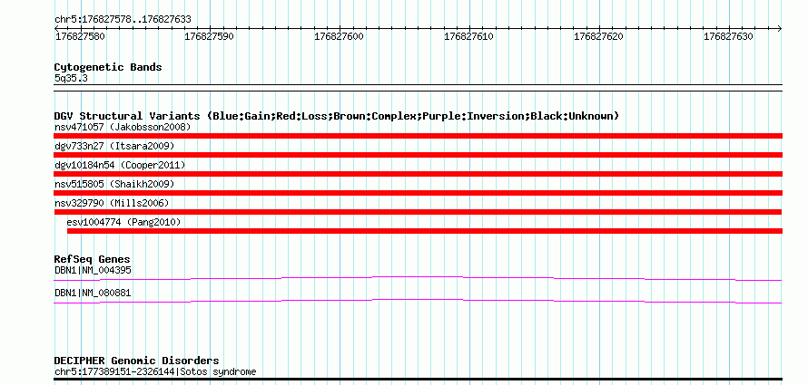
Task: Click the Cytogenetic Bands track heading
Action: click(x=108, y=67)
